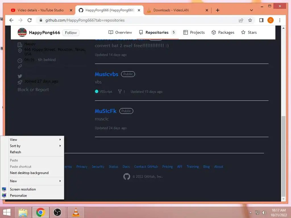Viewport: 291px width, 218px height.
Task: Click the volume speaker tray icon
Action: point(264,213)
